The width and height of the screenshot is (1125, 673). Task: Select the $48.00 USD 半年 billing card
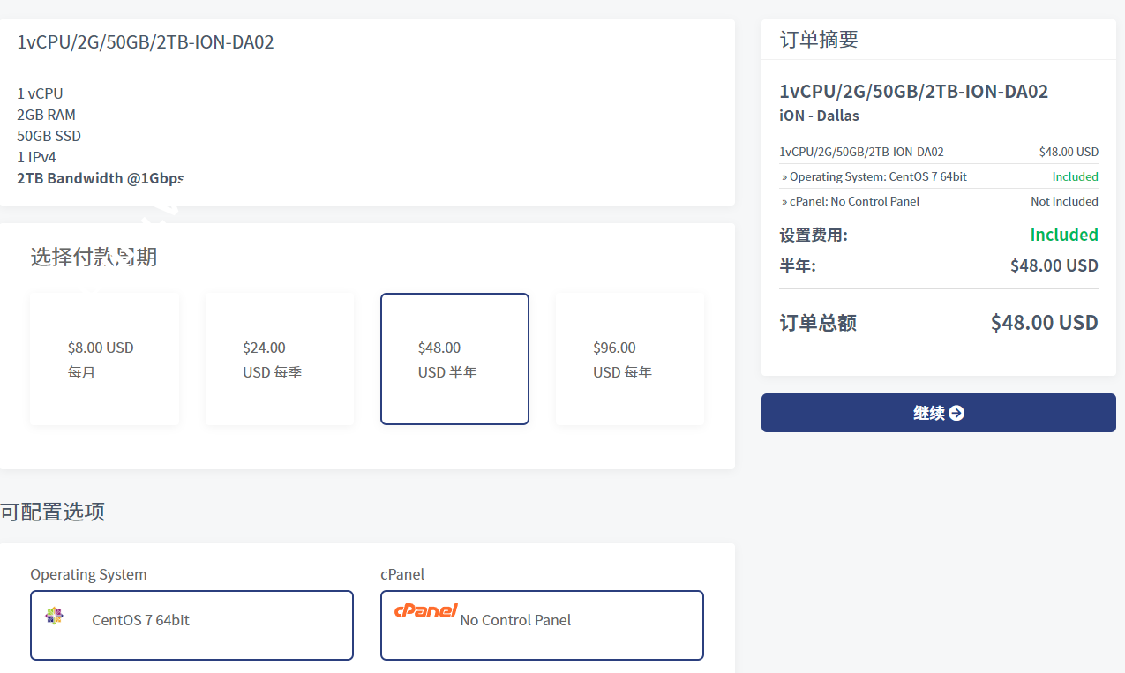[x=454, y=359]
